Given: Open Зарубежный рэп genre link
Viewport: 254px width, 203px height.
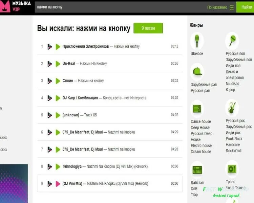Looking at the screenshot, I should point(204,85).
